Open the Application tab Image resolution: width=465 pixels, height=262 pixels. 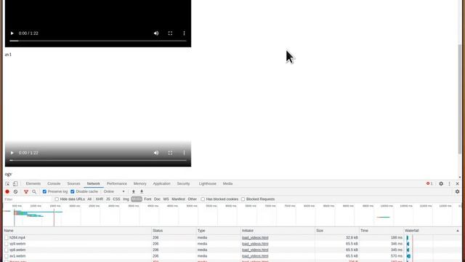pos(161,183)
